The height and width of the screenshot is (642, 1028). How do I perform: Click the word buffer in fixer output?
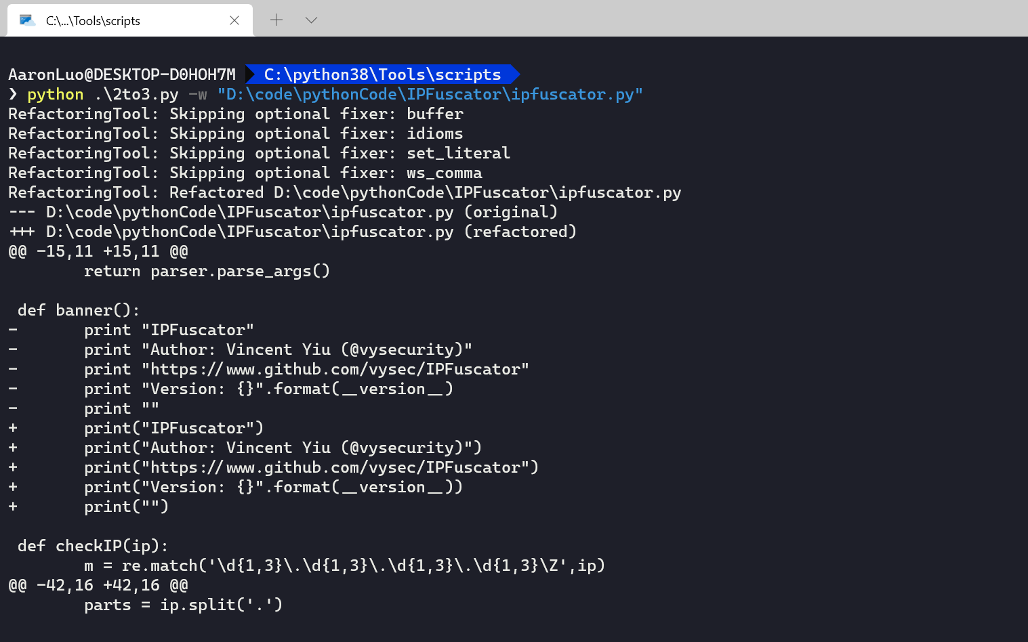[x=434, y=114]
